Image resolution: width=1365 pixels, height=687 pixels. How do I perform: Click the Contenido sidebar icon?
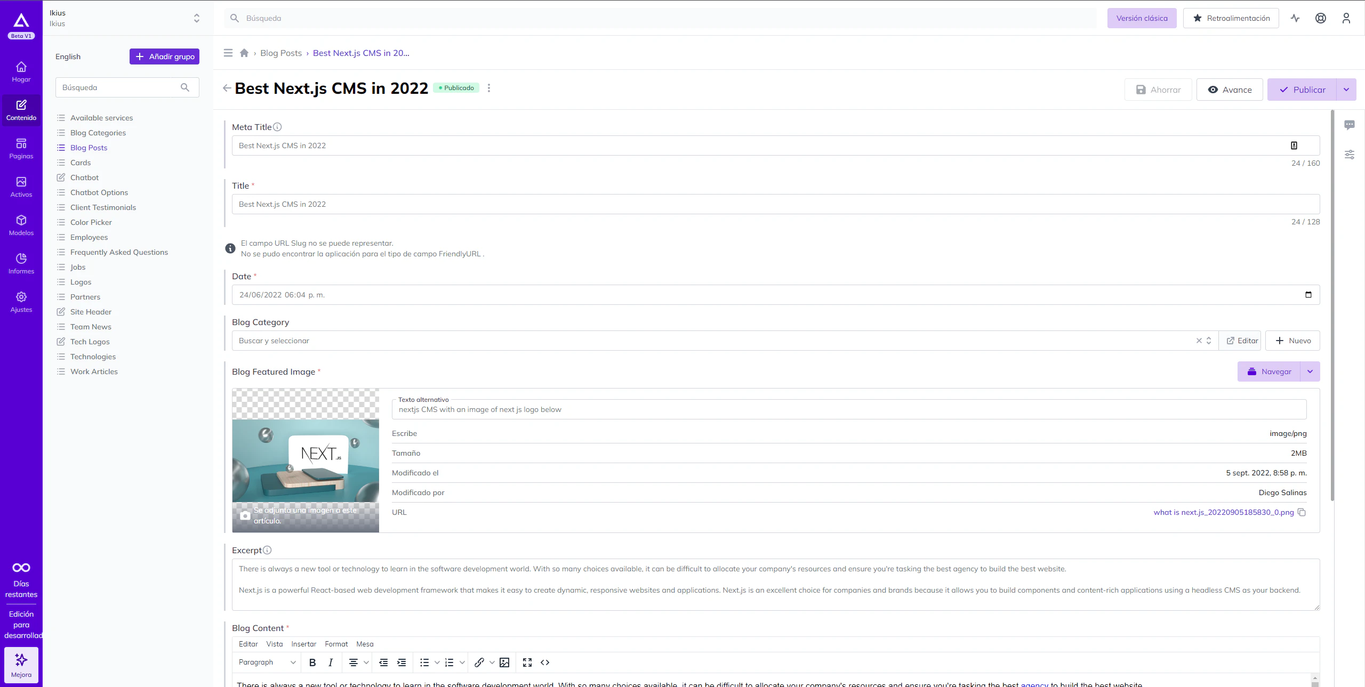pos(21,110)
